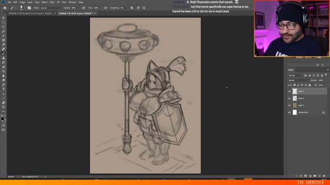The image size is (330, 185).
Task: Select the Magic Wand tool
Action: tap(4, 31)
